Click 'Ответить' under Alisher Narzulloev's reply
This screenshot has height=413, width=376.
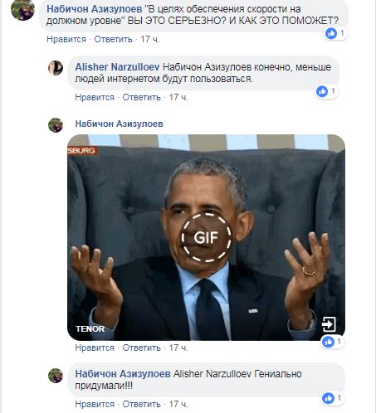(x=141, y=97)
